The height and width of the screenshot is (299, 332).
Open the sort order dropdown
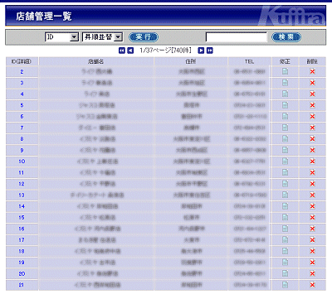click(x=102, y=37)
